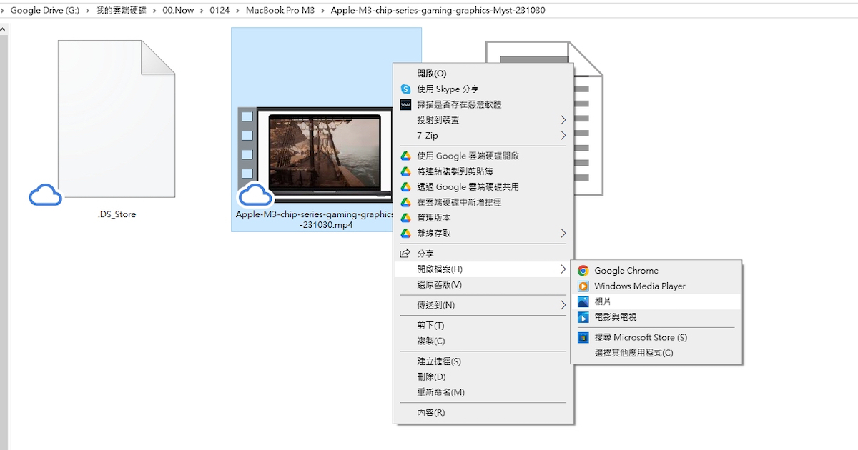This screenshot has width=858, height=450.
Task: Expand the 7-Zip submenu arrow
Action: pyautogui.click(x=563, y=136)
